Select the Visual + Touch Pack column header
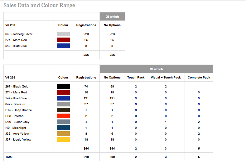Image resolution: width=246 pixels, height=166 pixels. tap(166, 77)
